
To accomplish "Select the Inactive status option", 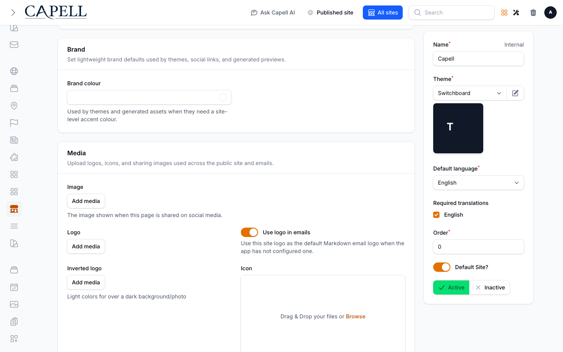I will click(x=490, y=287).
